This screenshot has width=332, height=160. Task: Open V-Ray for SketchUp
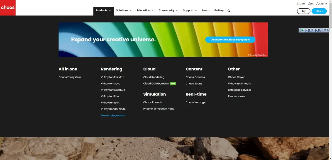(x=113, y=90)
